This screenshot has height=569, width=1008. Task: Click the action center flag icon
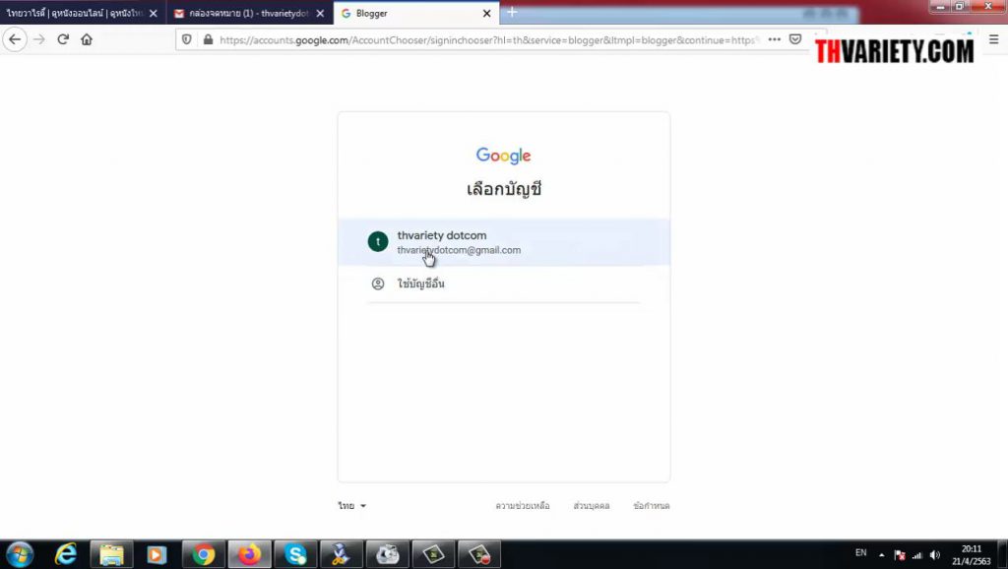click(900, 555)
